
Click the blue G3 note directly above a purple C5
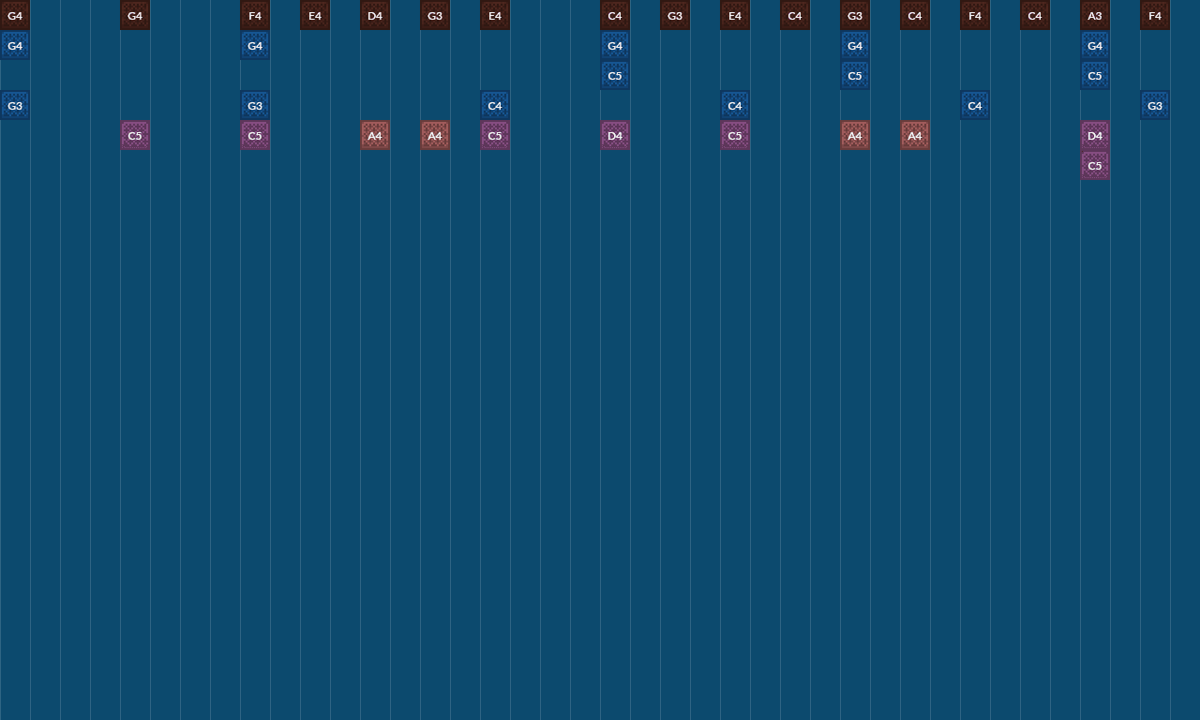pos(255,105)
